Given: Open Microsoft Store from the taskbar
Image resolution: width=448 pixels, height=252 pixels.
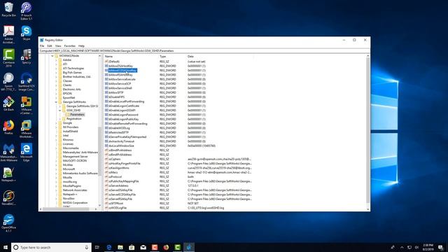Looking at the screenshot, I should pyautogui.click(x=132, y=247).
